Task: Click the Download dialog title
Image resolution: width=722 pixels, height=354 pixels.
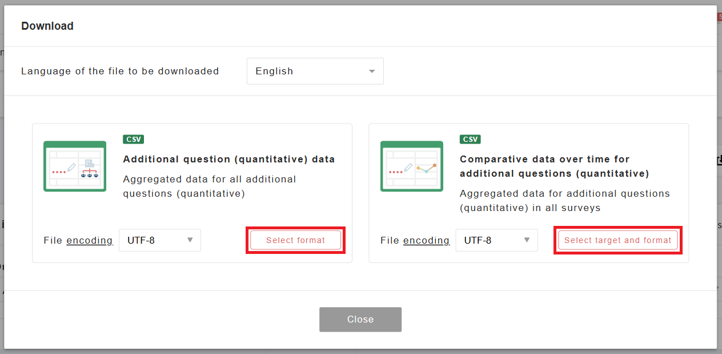Action: coord(47,26)
